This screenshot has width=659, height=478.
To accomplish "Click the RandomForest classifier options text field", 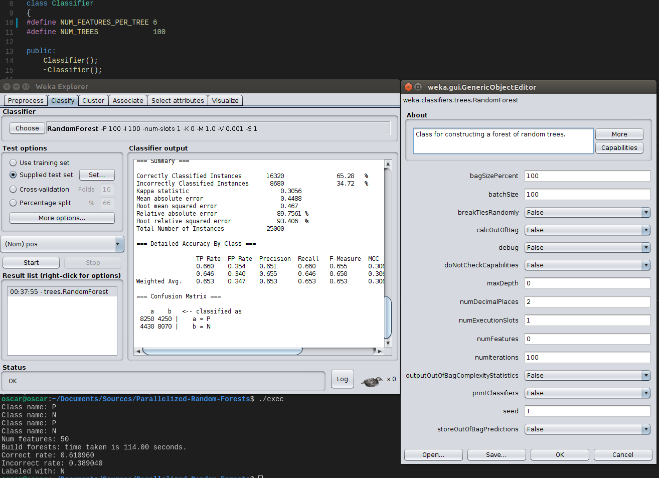I will [218, 128].
